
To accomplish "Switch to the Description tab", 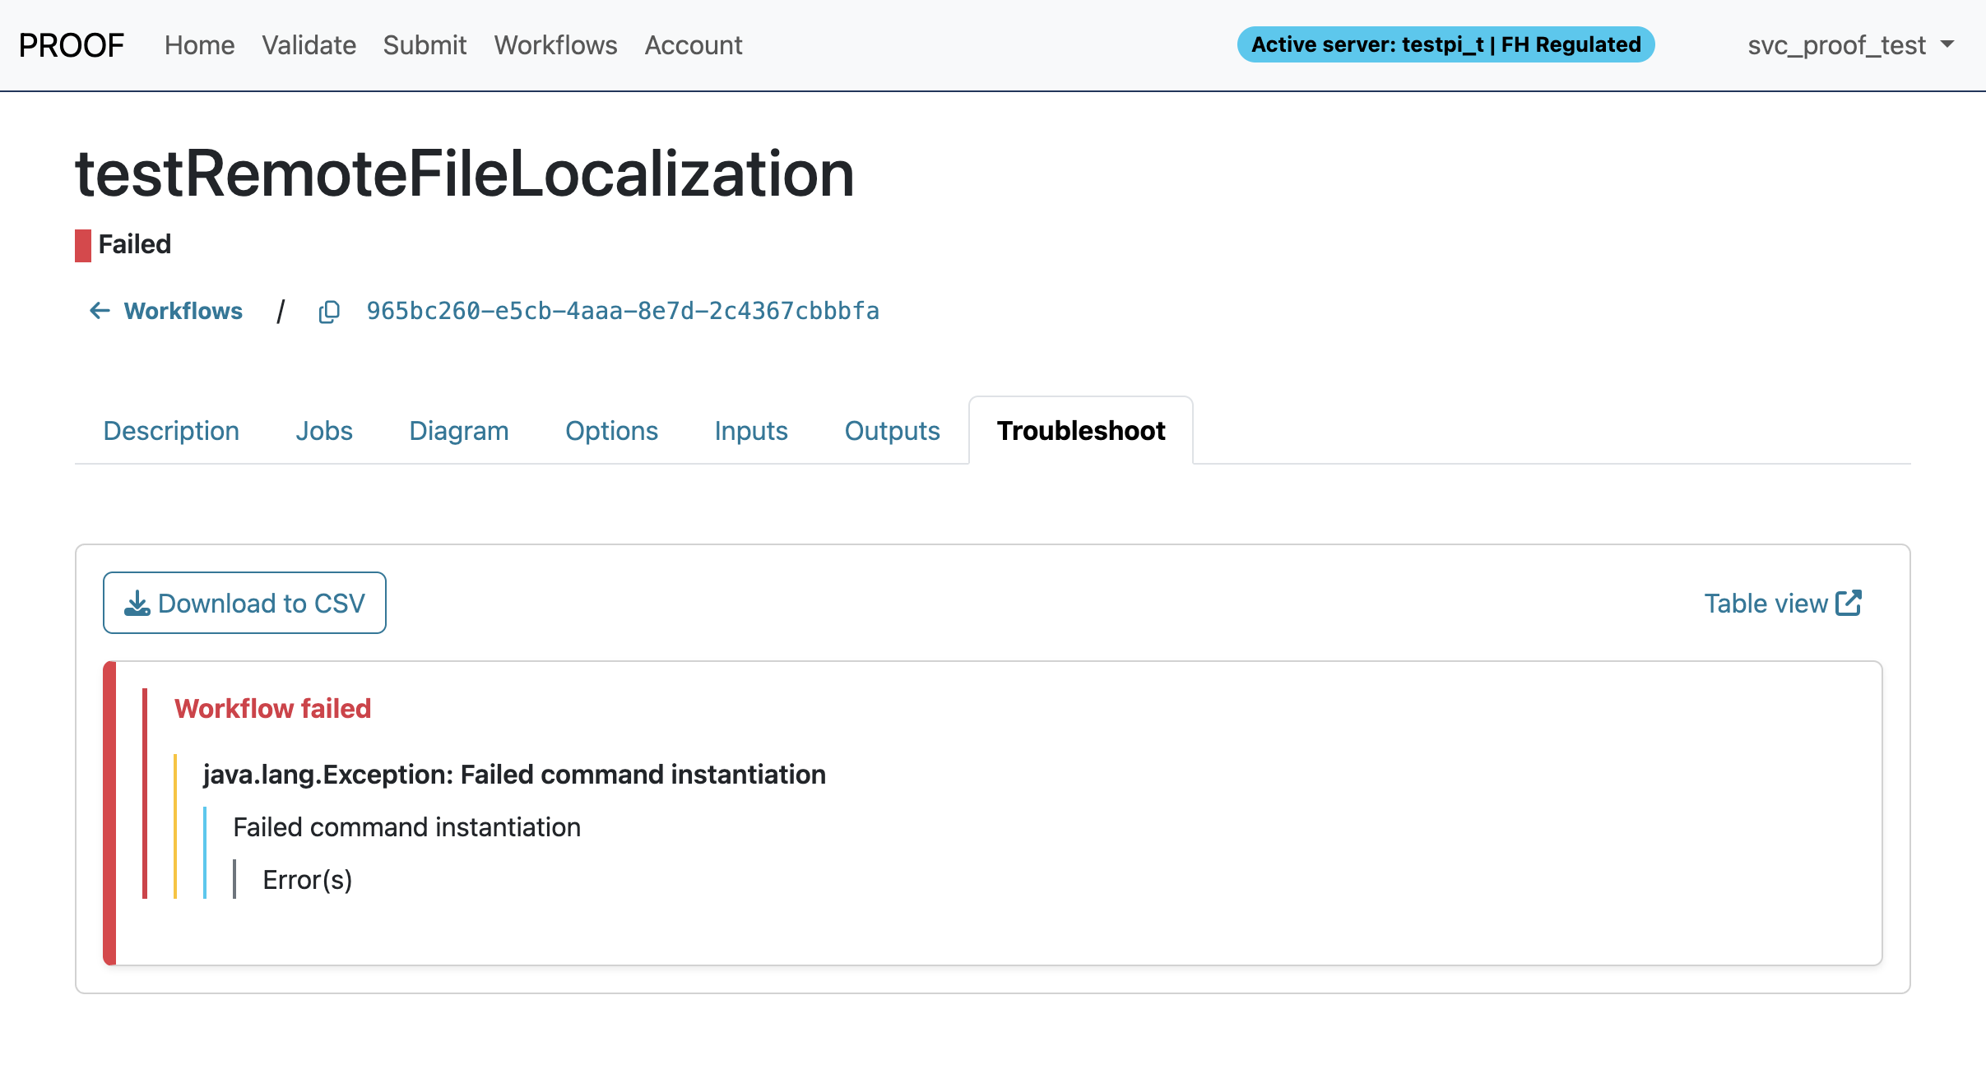I will click(171, 430).
